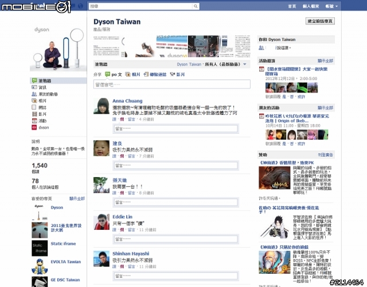Click the old sage game ad image
367x287 pixels.
(274, 262)
